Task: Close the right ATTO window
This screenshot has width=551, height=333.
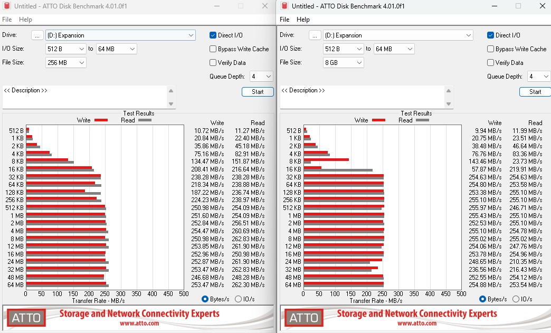Action: [x=542, y=6]
